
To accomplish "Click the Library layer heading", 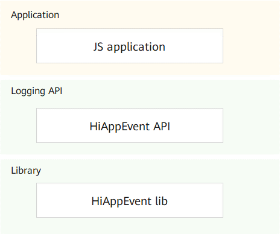I will [x=26, y=171].
